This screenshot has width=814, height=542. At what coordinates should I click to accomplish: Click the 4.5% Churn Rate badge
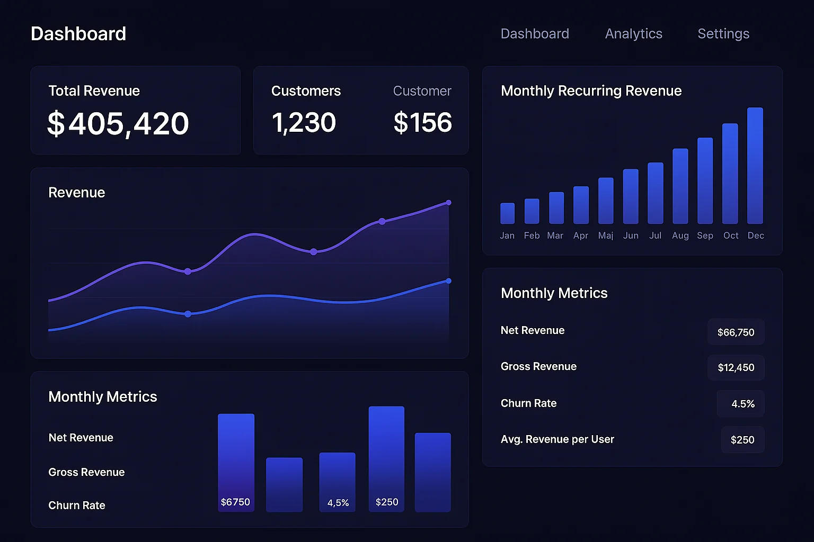tap(740, 403)
